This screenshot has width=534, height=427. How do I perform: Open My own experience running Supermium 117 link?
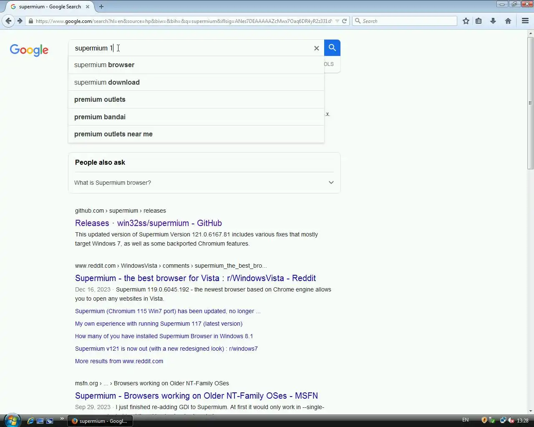tap(159, 324)
